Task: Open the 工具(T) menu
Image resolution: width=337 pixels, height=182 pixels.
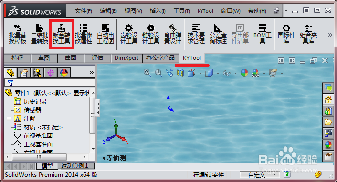Action: point(181,11)
